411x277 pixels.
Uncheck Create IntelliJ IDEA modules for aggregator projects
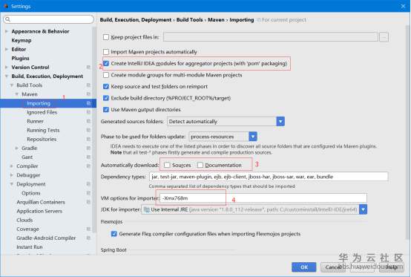(x=106, y=63)
